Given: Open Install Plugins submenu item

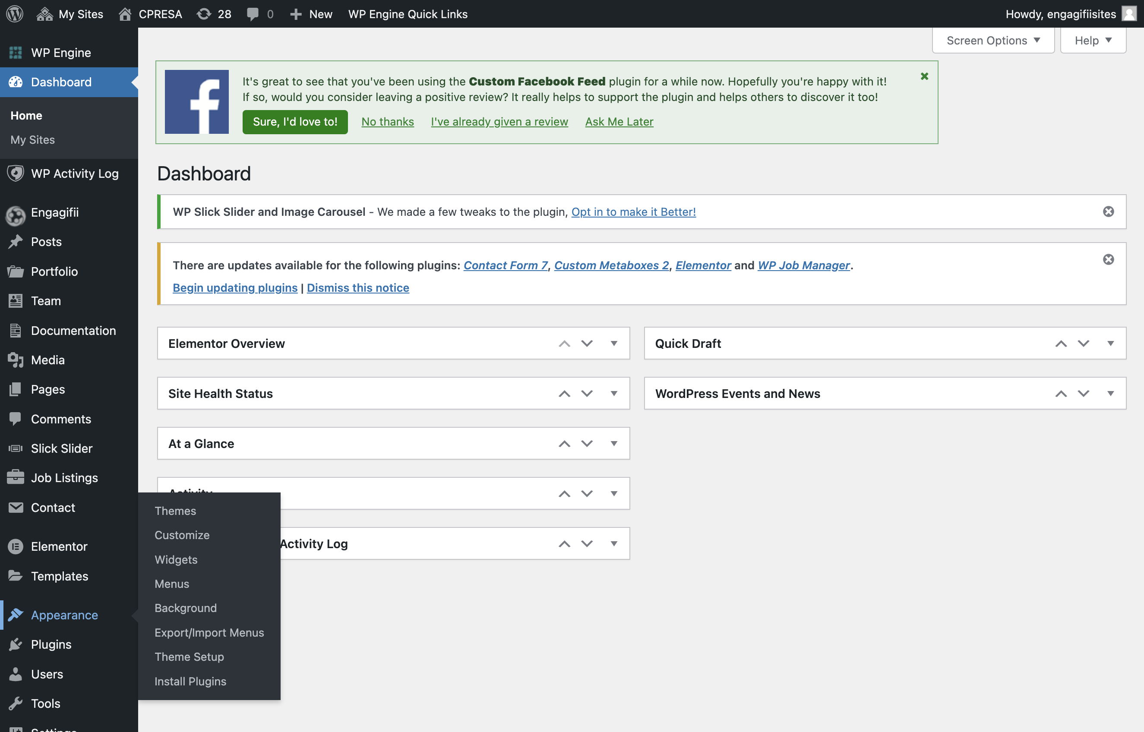Looking at the screenshot, I should (x=190, y=681).
